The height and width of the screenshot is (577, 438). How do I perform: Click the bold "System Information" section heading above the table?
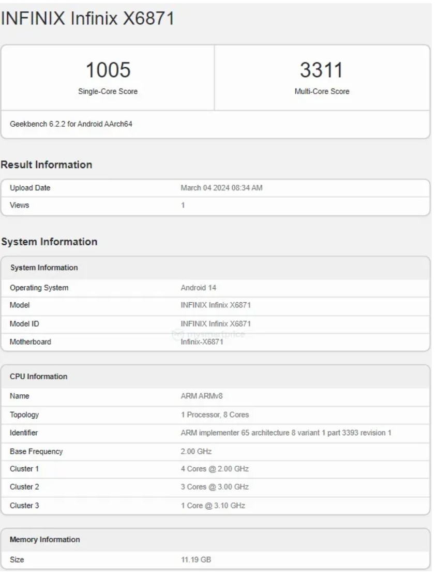(49, 241)
